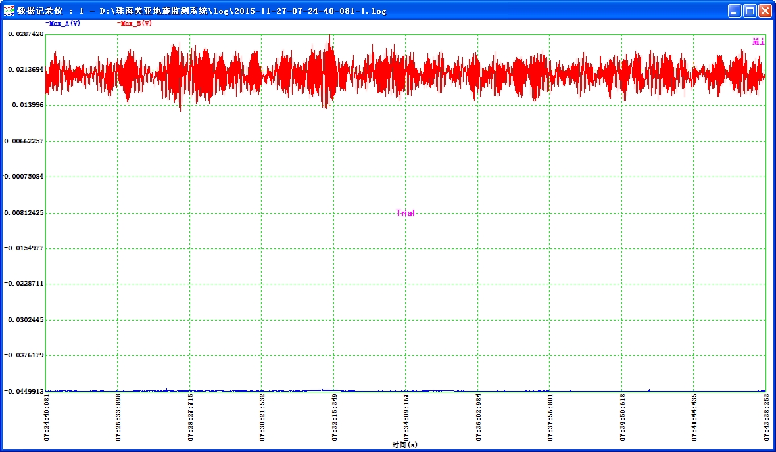Select the Max_A(V) legend entry
The image size is (776, 452).
(x=63, y=23)
